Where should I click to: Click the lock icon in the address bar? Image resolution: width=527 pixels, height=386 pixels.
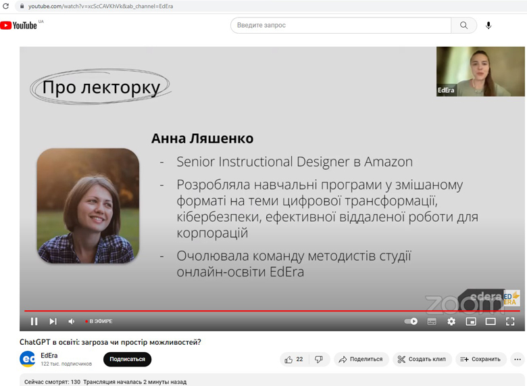tap(22, 6)
